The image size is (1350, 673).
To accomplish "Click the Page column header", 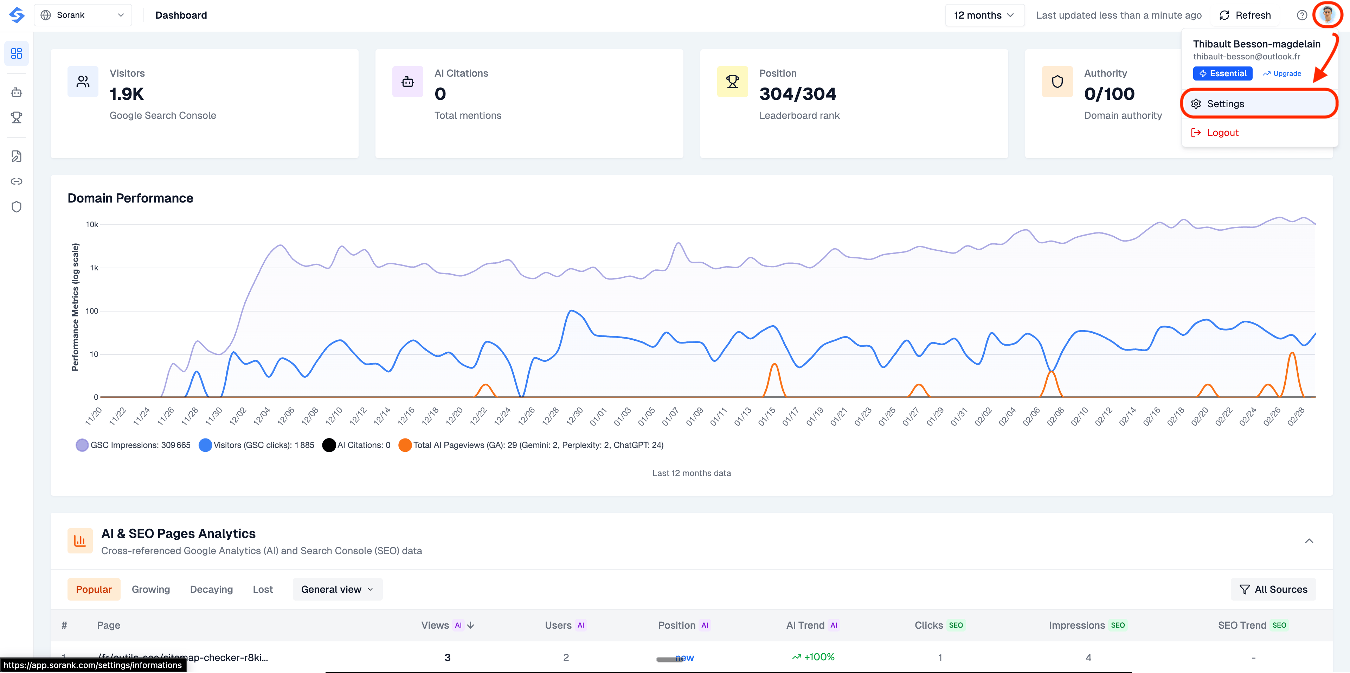I will click(x=109, y=625).
